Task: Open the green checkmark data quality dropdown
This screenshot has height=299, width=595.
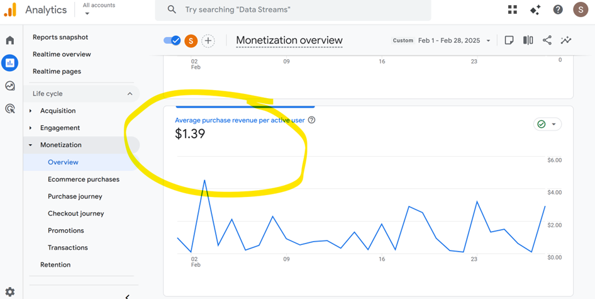Action: point(547,124)
